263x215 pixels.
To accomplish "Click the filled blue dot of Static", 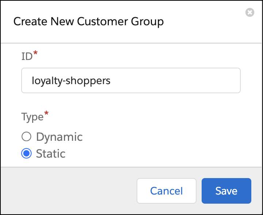I will click(26, 153).
